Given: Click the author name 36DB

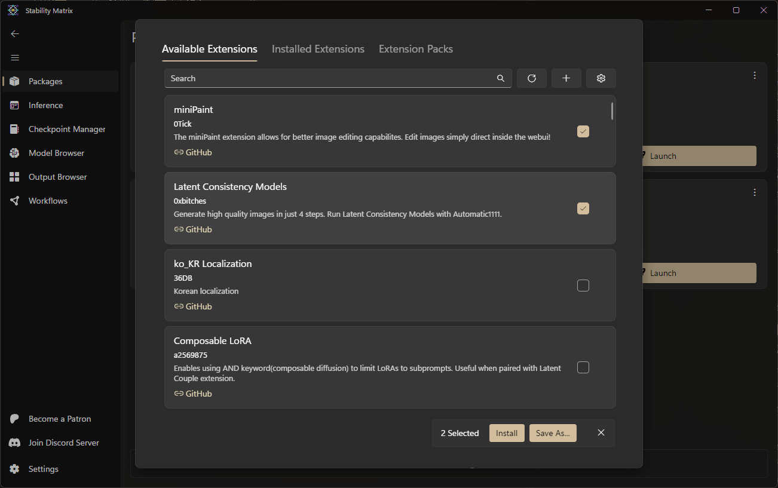Looking at the screenshot, I should coord(183,278).
